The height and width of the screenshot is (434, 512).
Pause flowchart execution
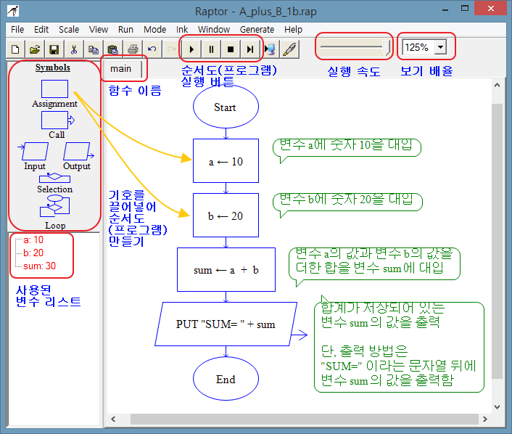(211, 49)
